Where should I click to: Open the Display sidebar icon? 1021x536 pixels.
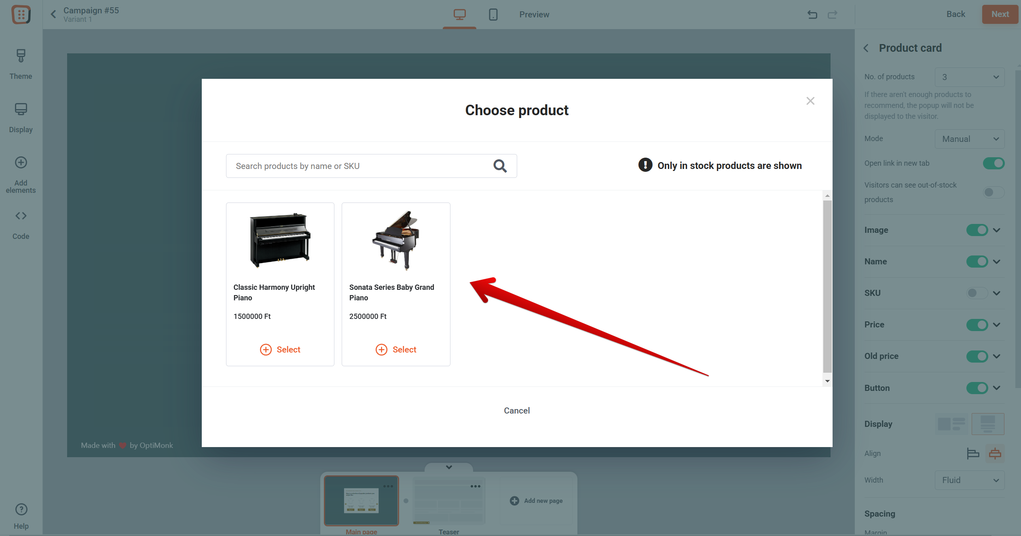[x=21, y=109]
